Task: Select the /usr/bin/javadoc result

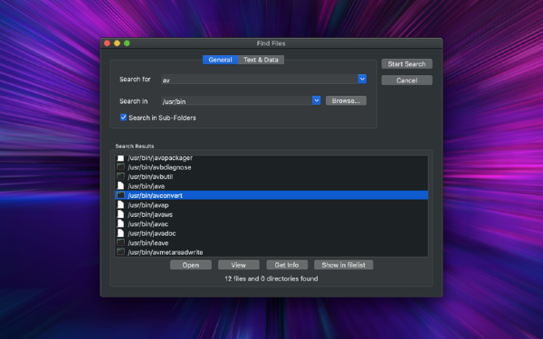Action: pyautogui.click(x=271, y=233)
